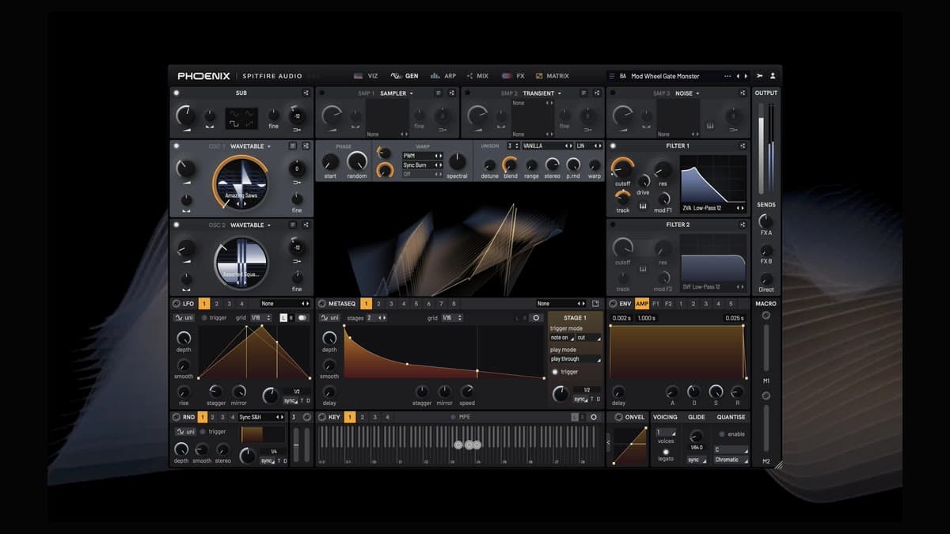Switch to the MIX tab
Screen dimensions: 950x534
[x=477, y=76]
